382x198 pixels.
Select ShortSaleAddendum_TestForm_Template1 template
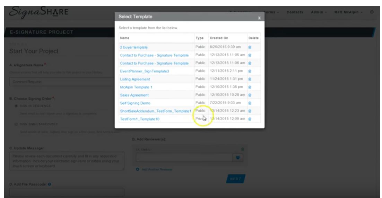(x=156, y=111)
